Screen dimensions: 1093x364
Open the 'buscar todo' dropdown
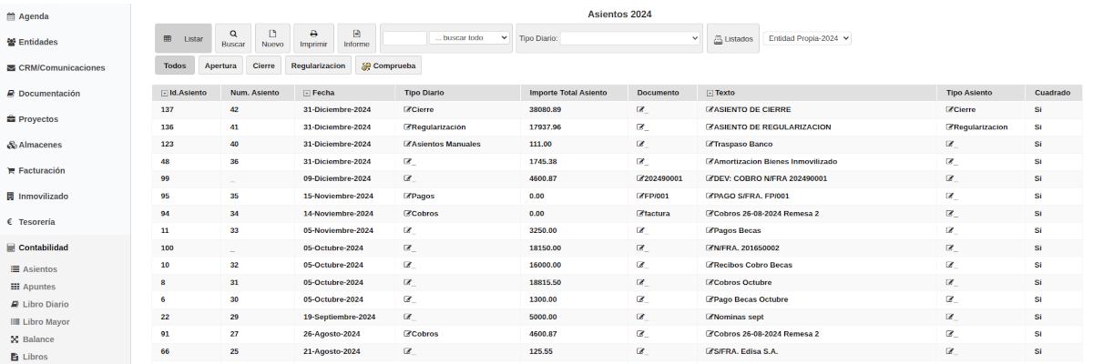coord(469,38)
